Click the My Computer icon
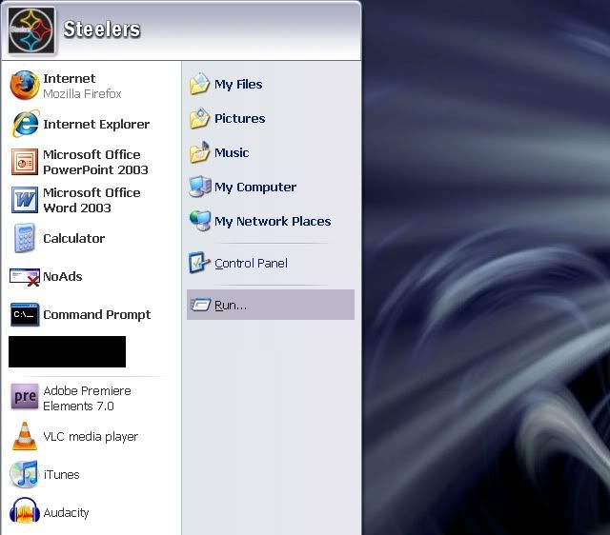This screenshot has width=610, height=535. pyautogui.click(x=200, y=187)
